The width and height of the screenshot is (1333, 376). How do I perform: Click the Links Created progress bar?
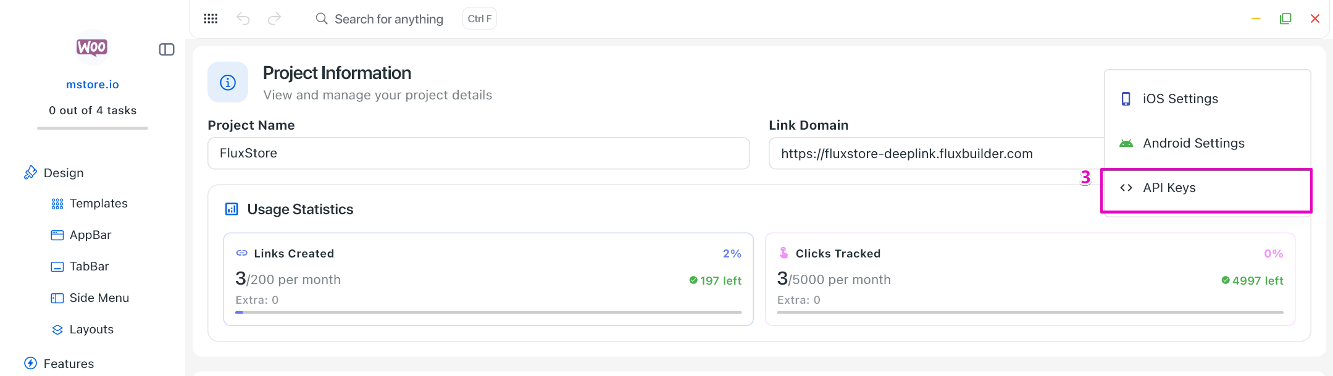(x=488, y=312)
